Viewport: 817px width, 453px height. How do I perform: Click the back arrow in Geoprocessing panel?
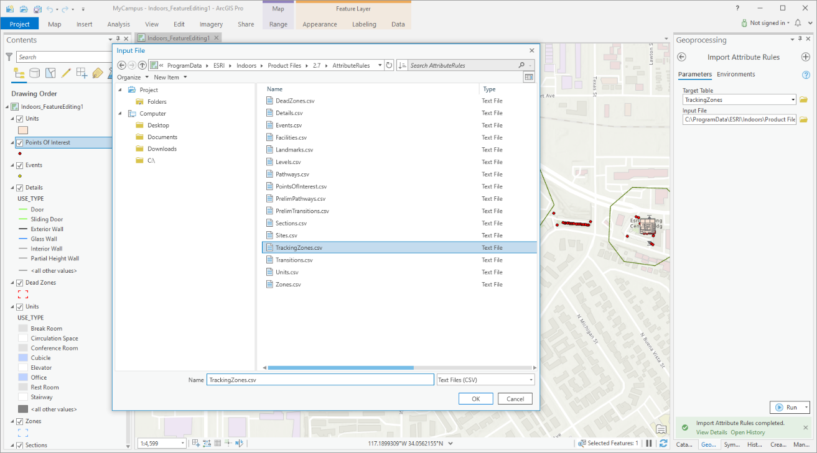coord(682,57)
